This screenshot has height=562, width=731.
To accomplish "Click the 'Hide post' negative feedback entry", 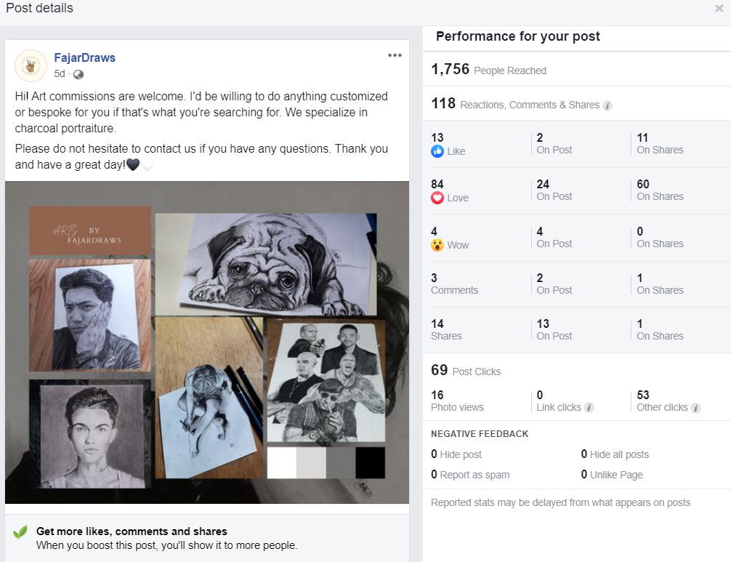I will coord(456,454).
